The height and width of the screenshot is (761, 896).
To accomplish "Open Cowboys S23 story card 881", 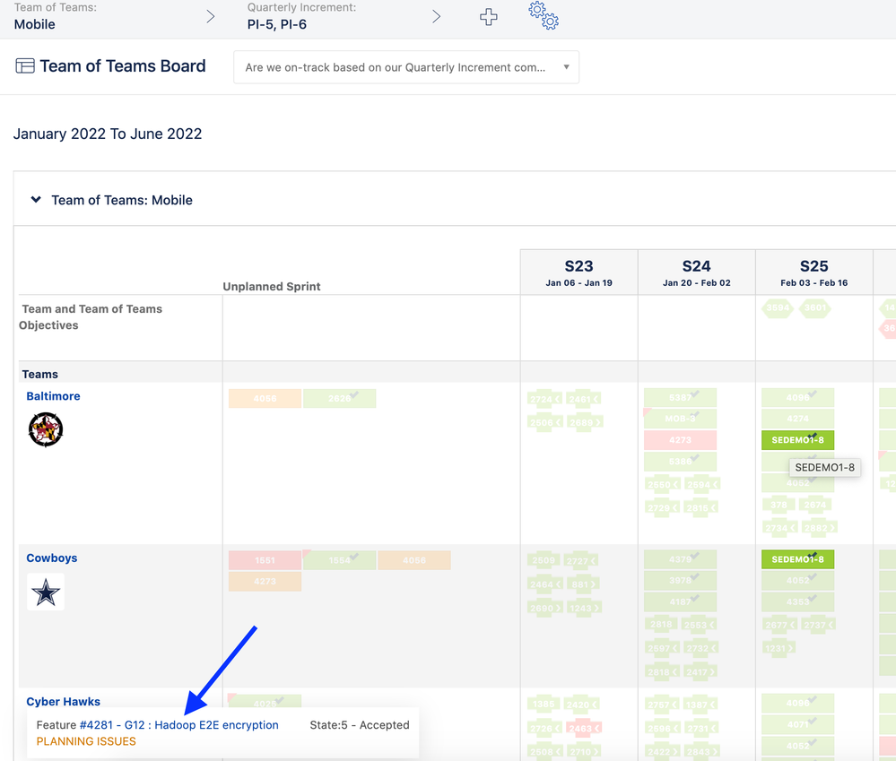I will (583, 584).
